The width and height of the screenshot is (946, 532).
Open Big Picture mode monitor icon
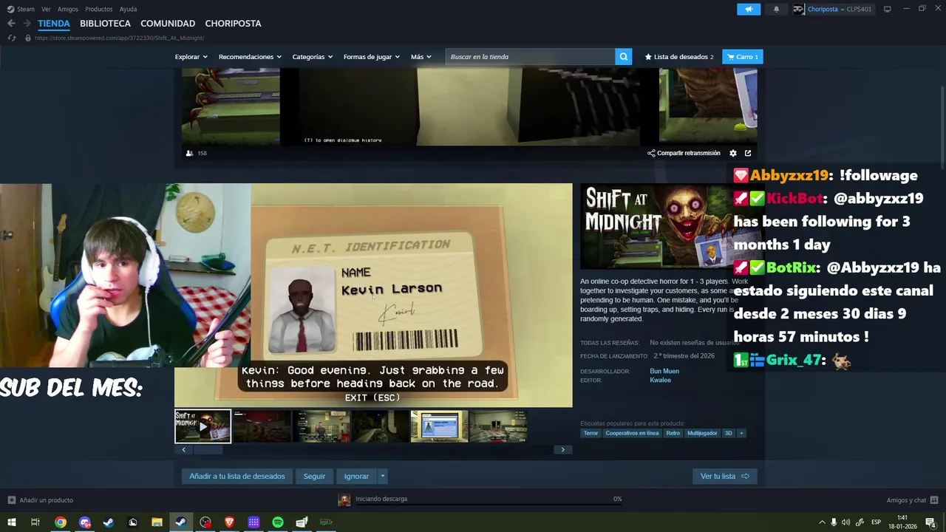tap(887, 9)
